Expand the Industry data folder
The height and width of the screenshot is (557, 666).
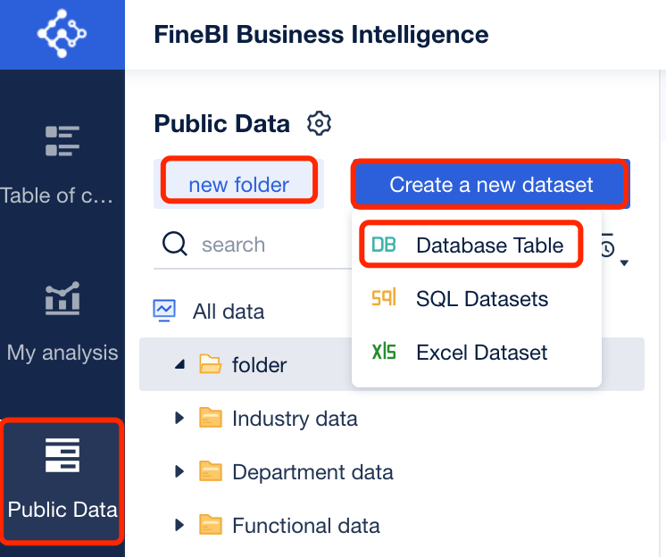pos(180,418)
